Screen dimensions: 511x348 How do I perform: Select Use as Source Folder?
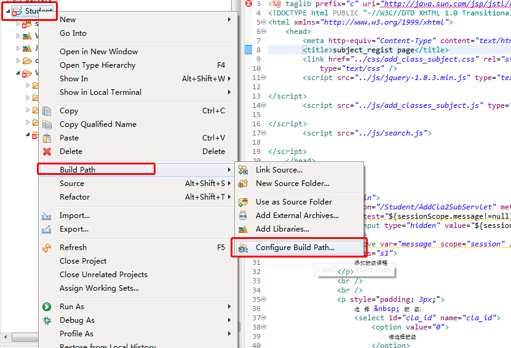pos(299,202)
